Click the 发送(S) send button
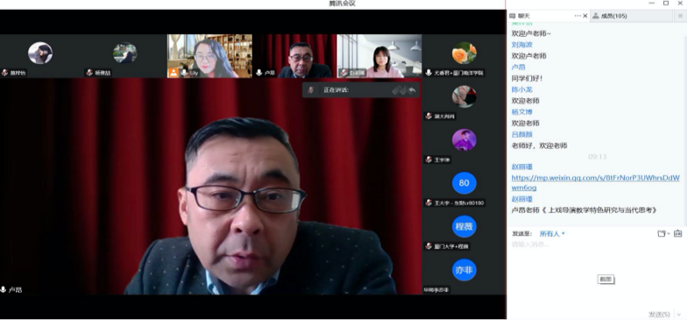Image resolution: width=687 pixels, height=320 pixels. 659,314
